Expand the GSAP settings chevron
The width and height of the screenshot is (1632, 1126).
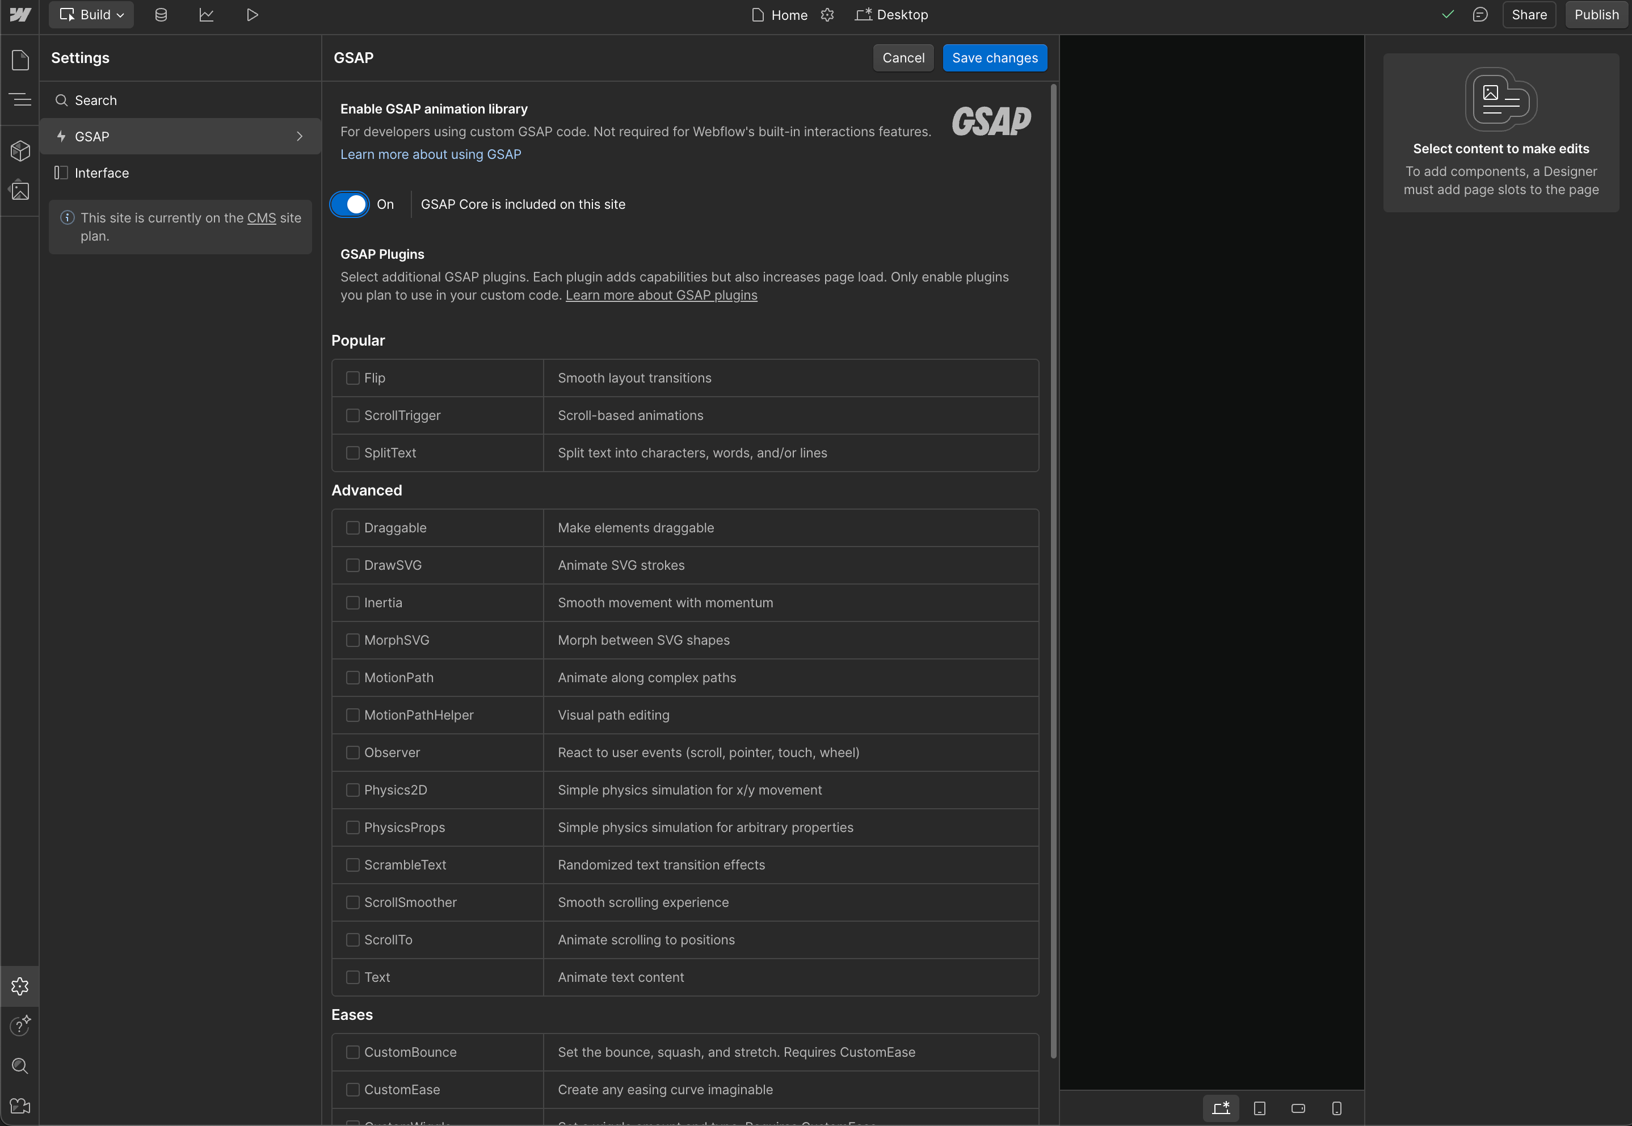click(300, 136)
